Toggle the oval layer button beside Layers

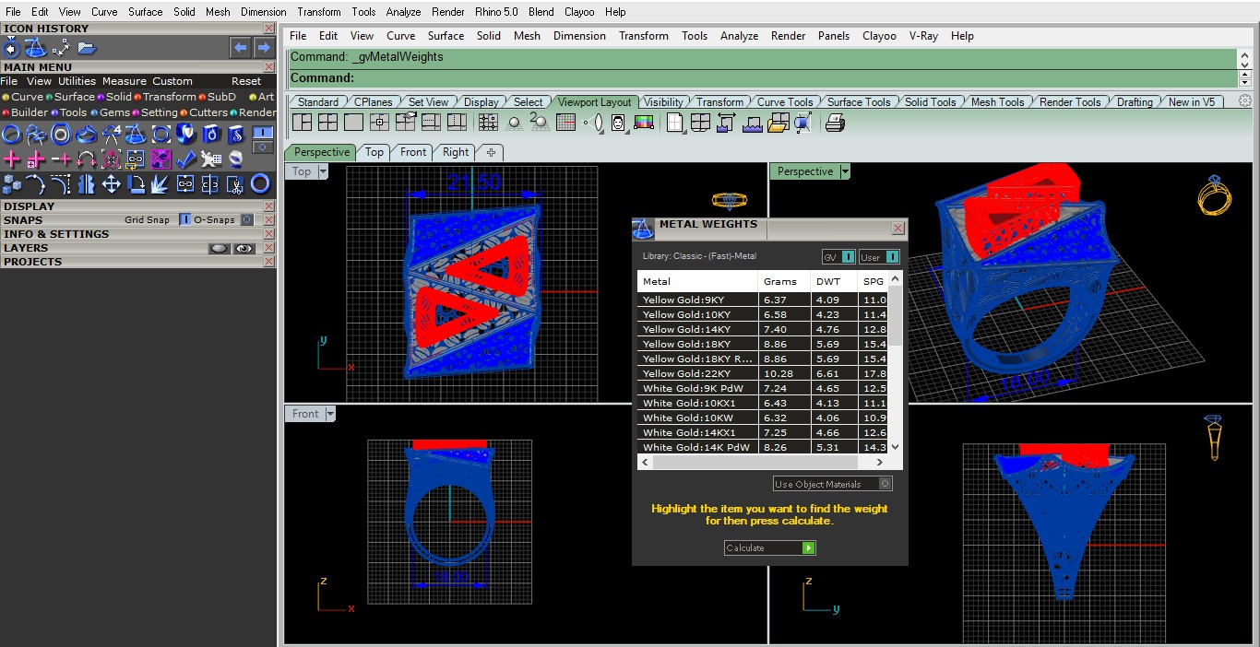(220, 248)
